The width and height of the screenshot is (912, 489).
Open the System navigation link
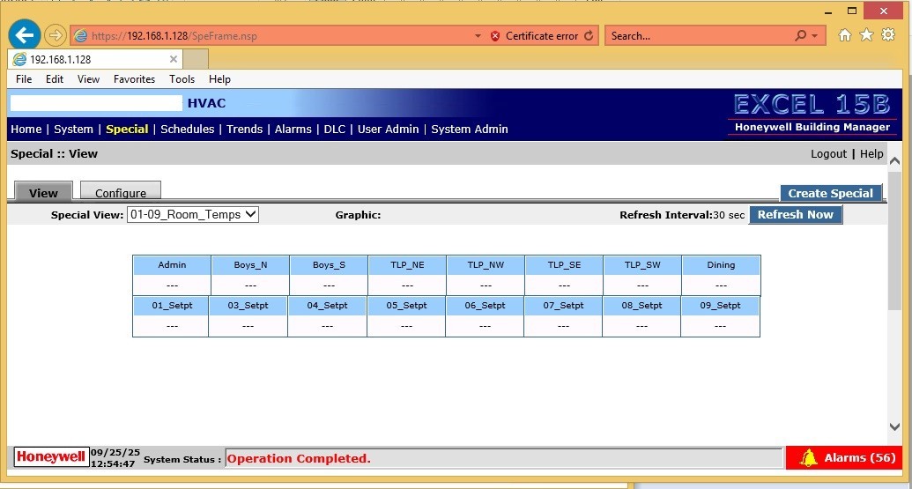click(73, 130)
